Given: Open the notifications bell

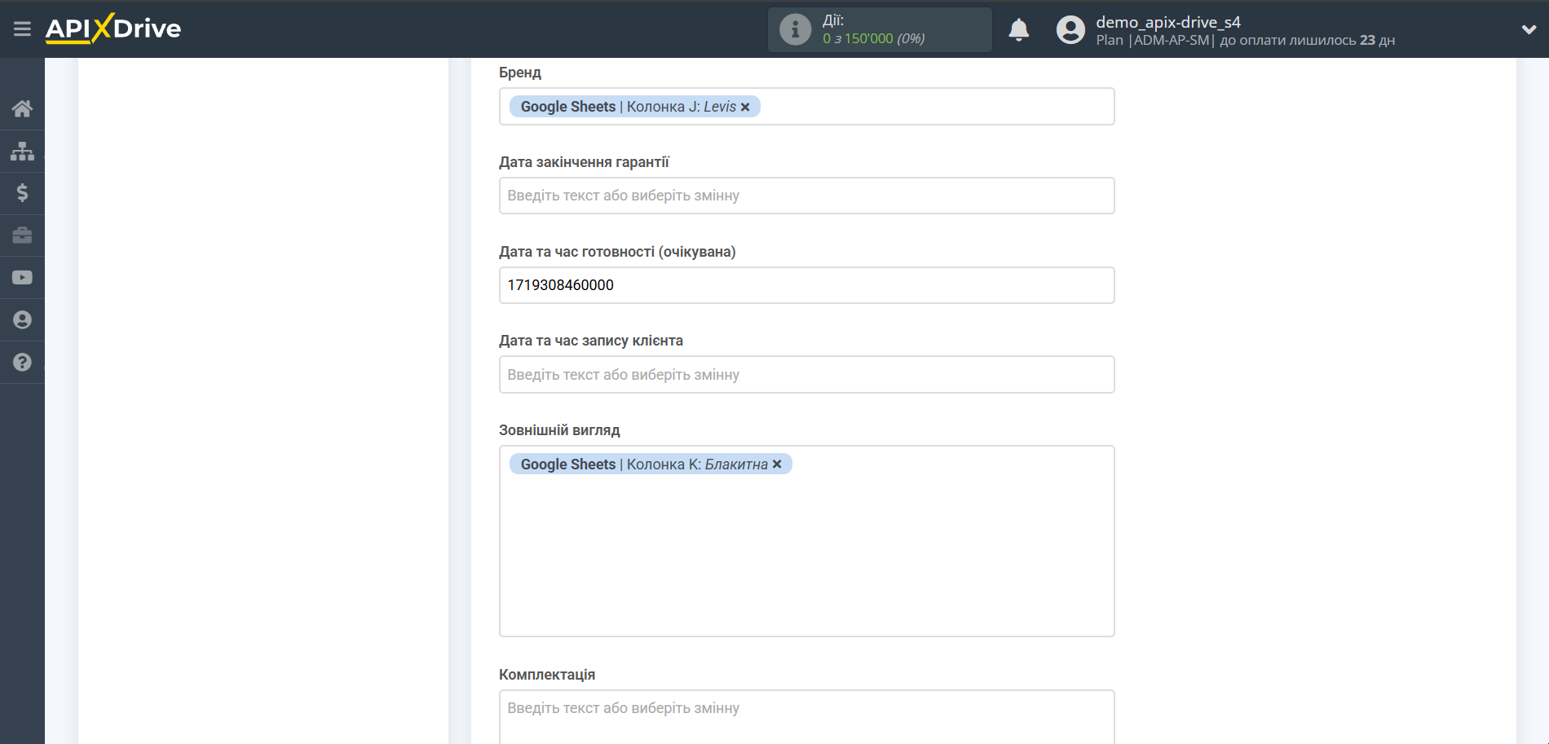Looking at the screenshot, I should coord(1018,30).
